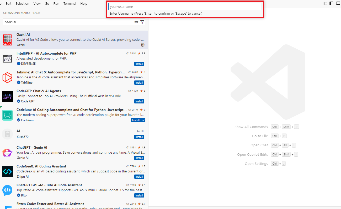Image resolution: width=341 pixels, height=209 pixels.
Task: Open the Selection menu
Action: click(x=22, y=3)
